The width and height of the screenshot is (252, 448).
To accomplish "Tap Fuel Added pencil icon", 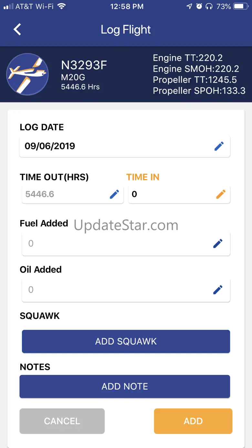I will coord(218,243).
